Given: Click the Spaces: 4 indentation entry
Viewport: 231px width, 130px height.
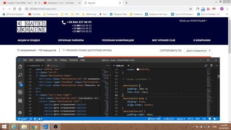Looking at the screenshot, I should tap(181, 119).
